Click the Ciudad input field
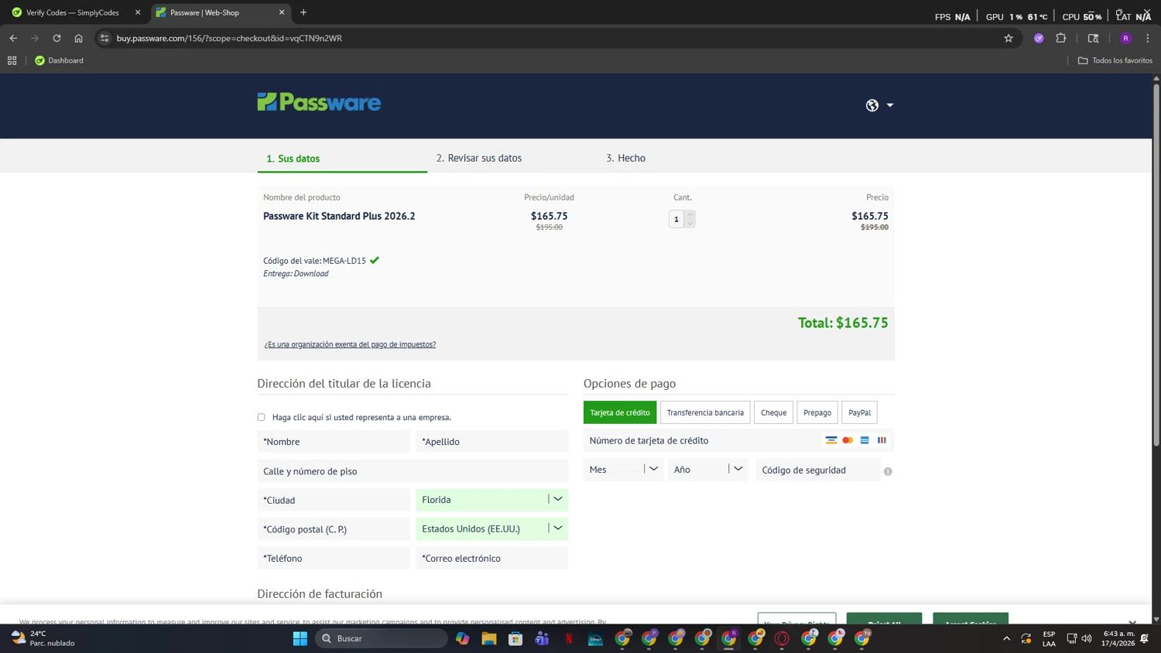The height and width of the screenshot is (653, 1161). tap(334, 501)
